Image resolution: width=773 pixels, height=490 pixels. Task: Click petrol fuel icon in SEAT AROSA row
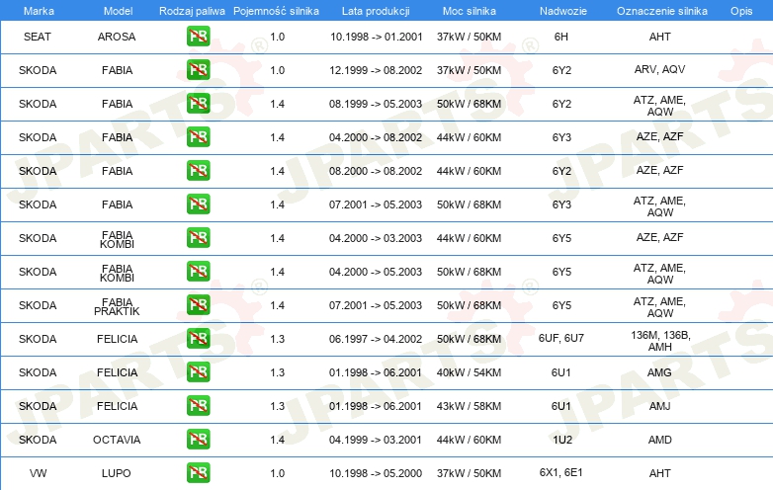click(198, 37)
